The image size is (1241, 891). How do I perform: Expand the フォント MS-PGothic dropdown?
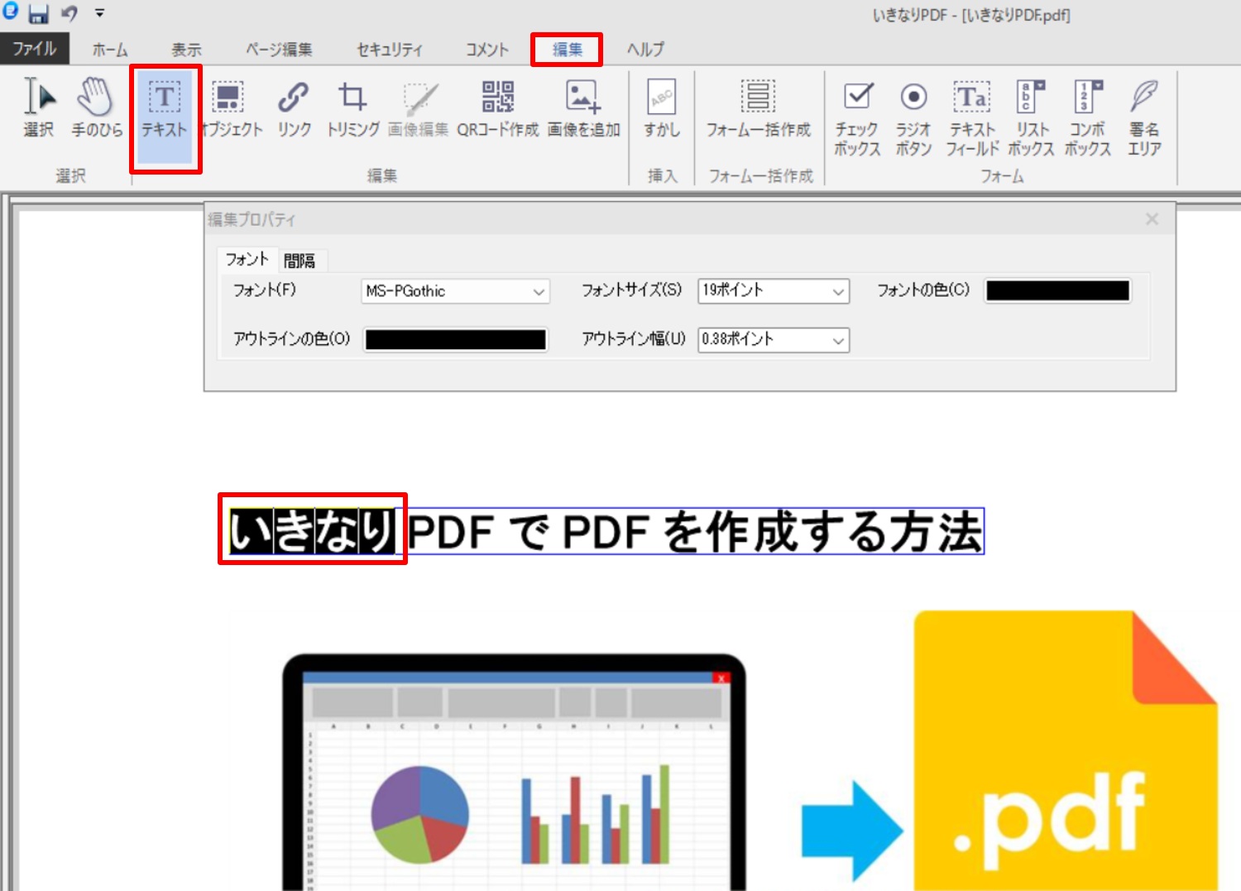[456, 291]
